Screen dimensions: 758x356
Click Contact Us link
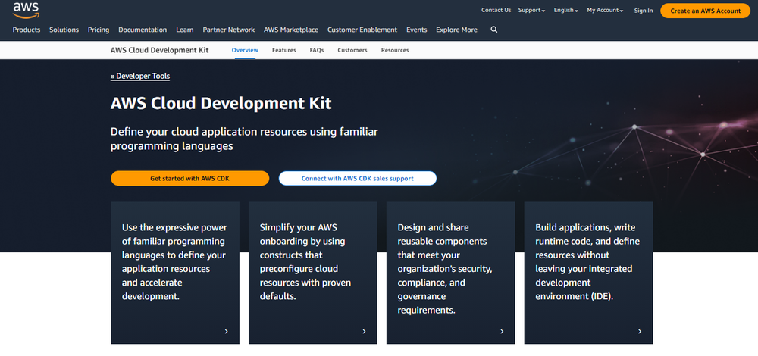coord(496,10)
